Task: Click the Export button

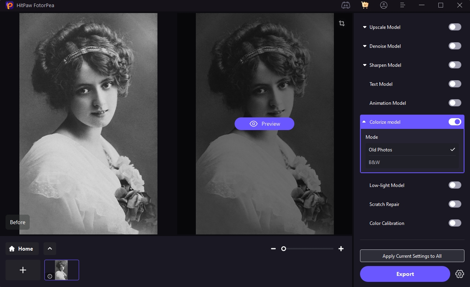Action: pos(405,274)
